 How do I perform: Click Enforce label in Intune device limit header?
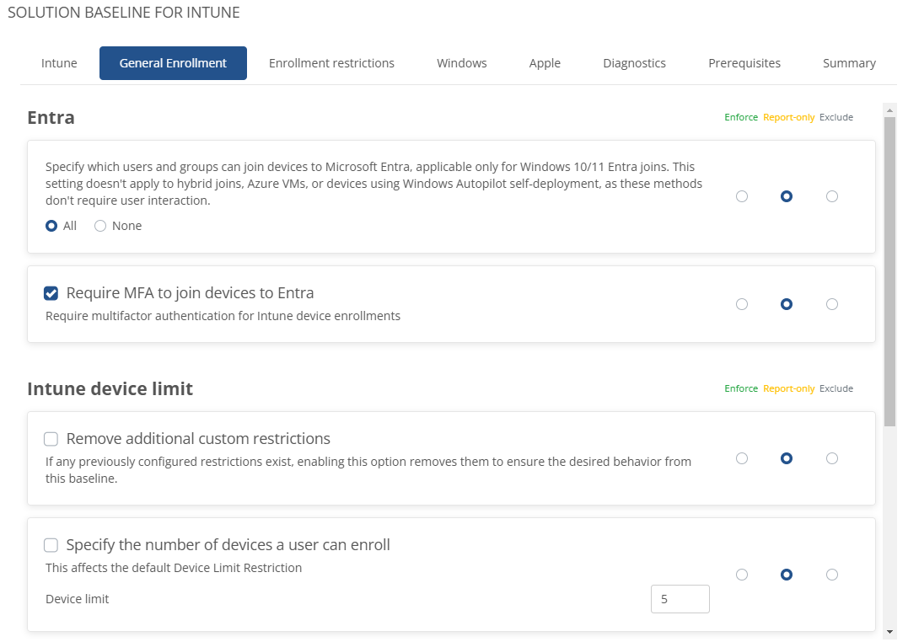[x=741, y=388]
